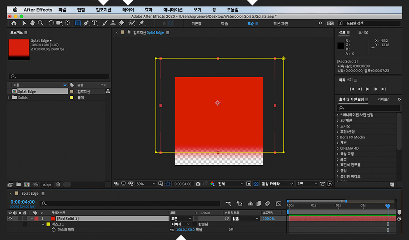Image resolution: width=409 pixels, height=240 pixels.
Task: Open the 레이어 menu in menu bar
Action: [x=128, y=10]
